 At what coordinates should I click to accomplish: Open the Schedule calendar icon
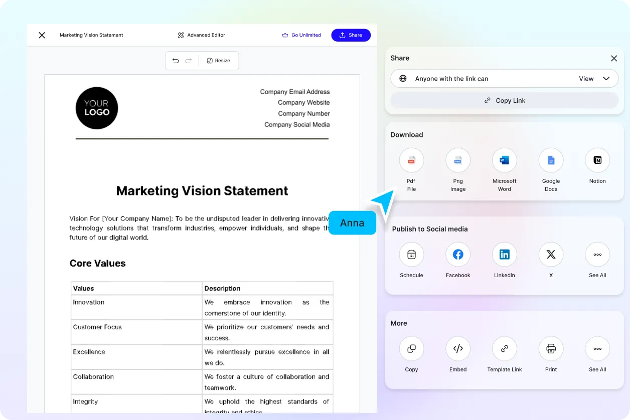(x=411, y=255)
